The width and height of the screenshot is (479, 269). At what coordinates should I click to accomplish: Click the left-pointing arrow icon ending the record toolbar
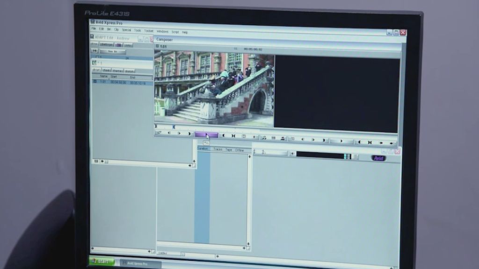[381, 143]
